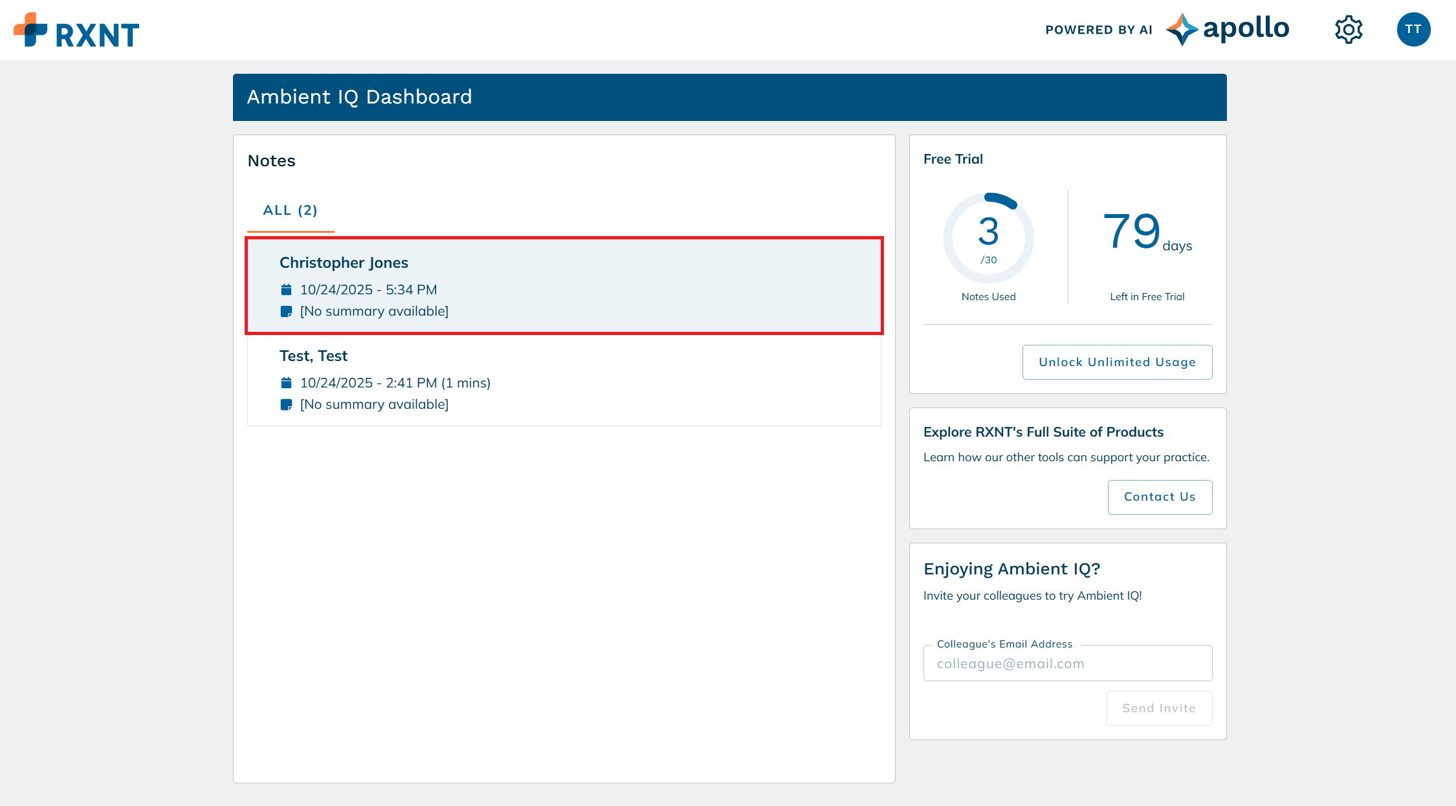Click the TT user avatar
The height and width of the screenshot is (806, 1456).
1413,30
